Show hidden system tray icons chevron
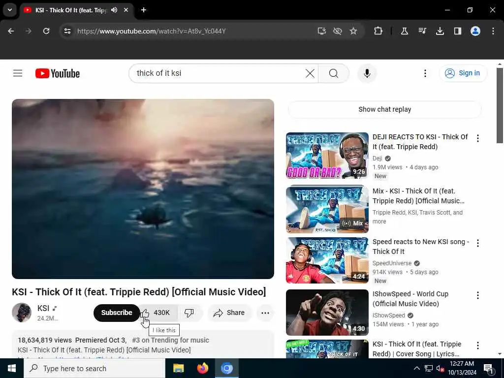The height and width of the screenshot is (378, 504). point(416,368)
